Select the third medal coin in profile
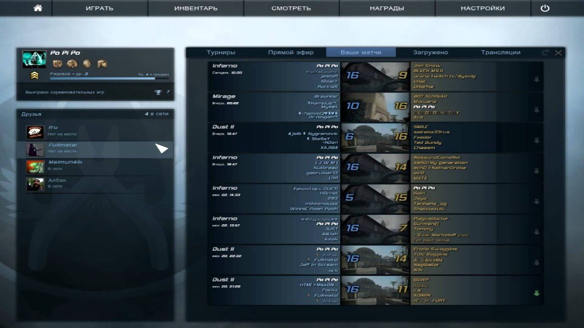This screenshot has width=584, height=328. coord(87,64)
